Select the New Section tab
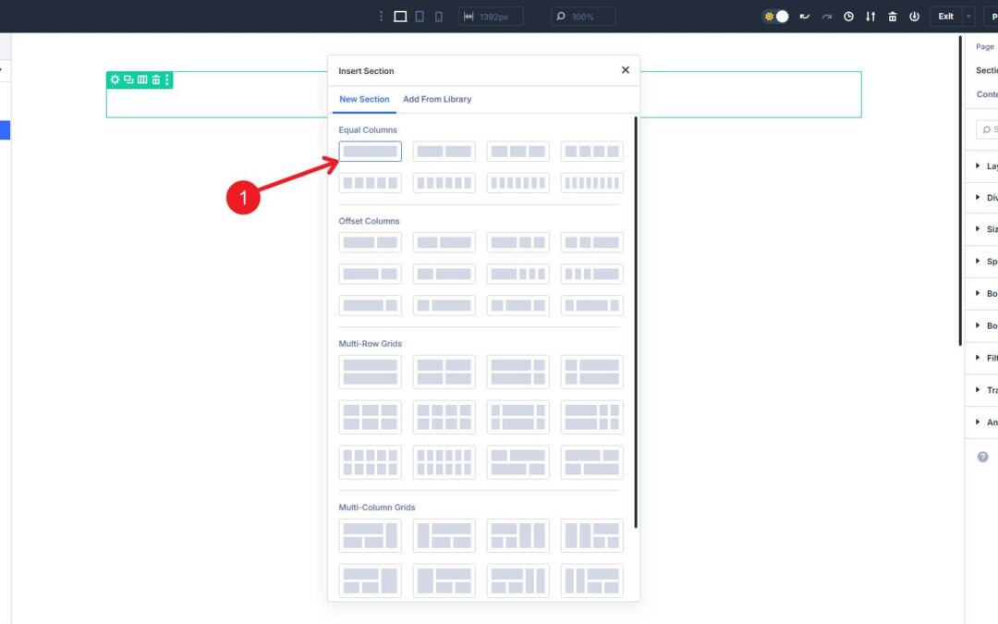This screenshot has width=998, height=624. (x=363, y=99)
